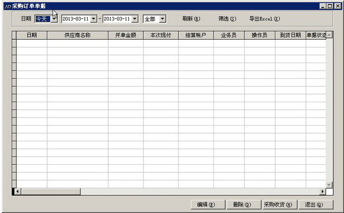Viewport: 344px width, 213px height.
Task: Minimize the 采购订单单据 window
Action: [322, 6]
